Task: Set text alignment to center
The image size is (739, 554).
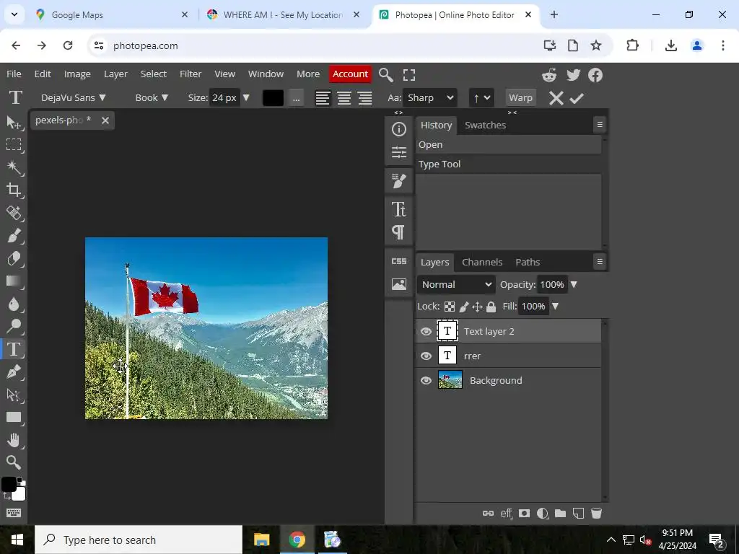Action: point(344,98)
